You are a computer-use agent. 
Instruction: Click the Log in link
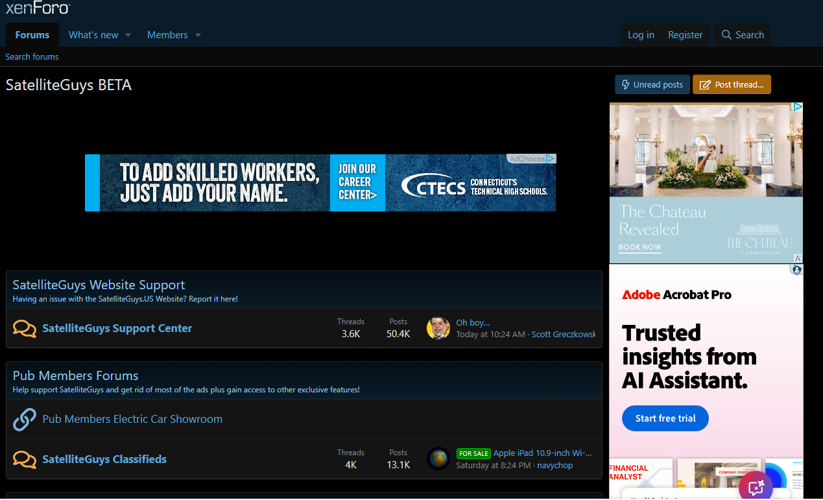(641, 35)
